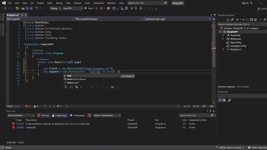Click the Visual Studio logo icon
Viewport: 267px width, 150px height.
tap(4, 3)
